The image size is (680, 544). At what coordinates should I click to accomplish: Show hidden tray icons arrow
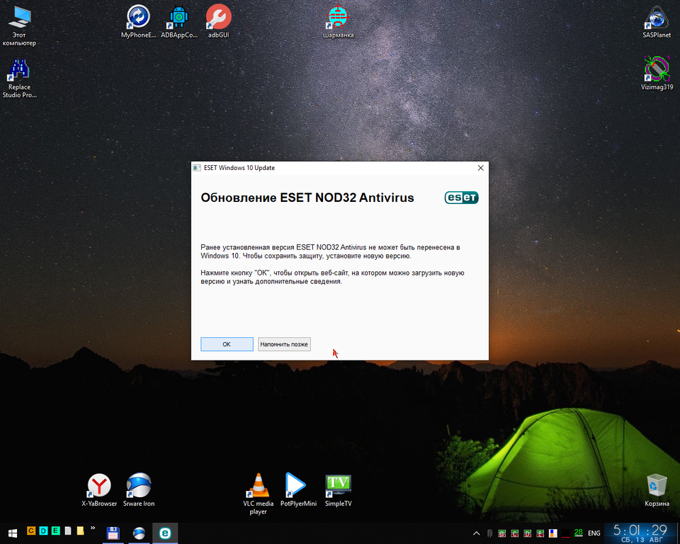pos(476,533)
